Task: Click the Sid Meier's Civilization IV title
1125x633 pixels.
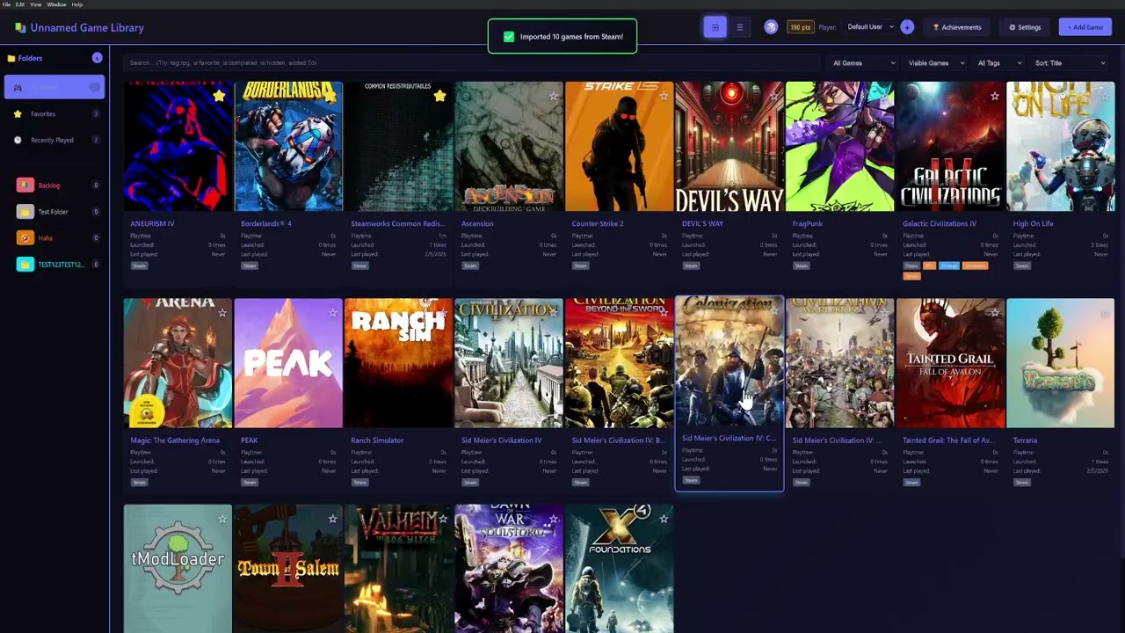Action: 501,440
